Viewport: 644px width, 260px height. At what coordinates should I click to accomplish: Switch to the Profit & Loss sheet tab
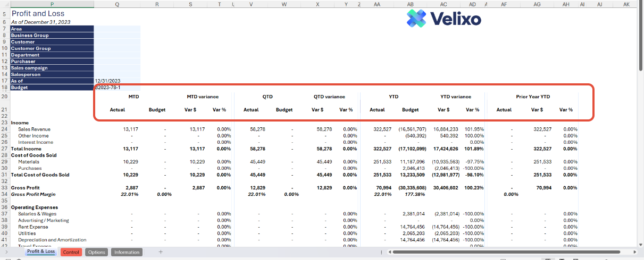coord(41,252)
